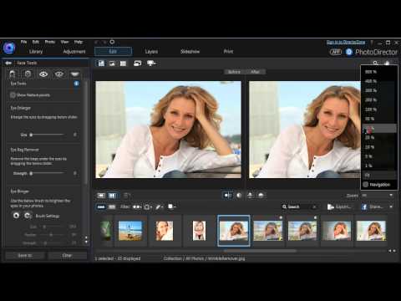Open the Photo menu
This screenshot has width=401, height=301.
coord(50,42)
